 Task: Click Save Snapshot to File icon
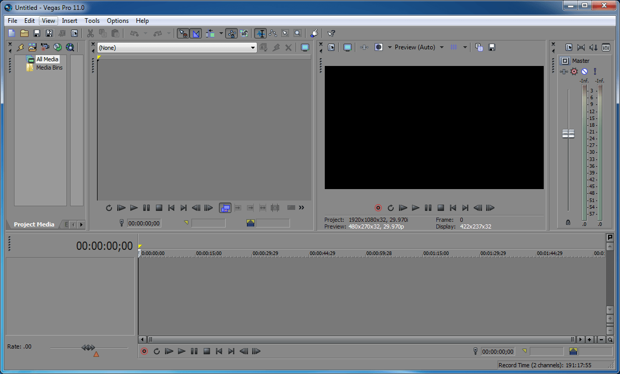(491, 47)
